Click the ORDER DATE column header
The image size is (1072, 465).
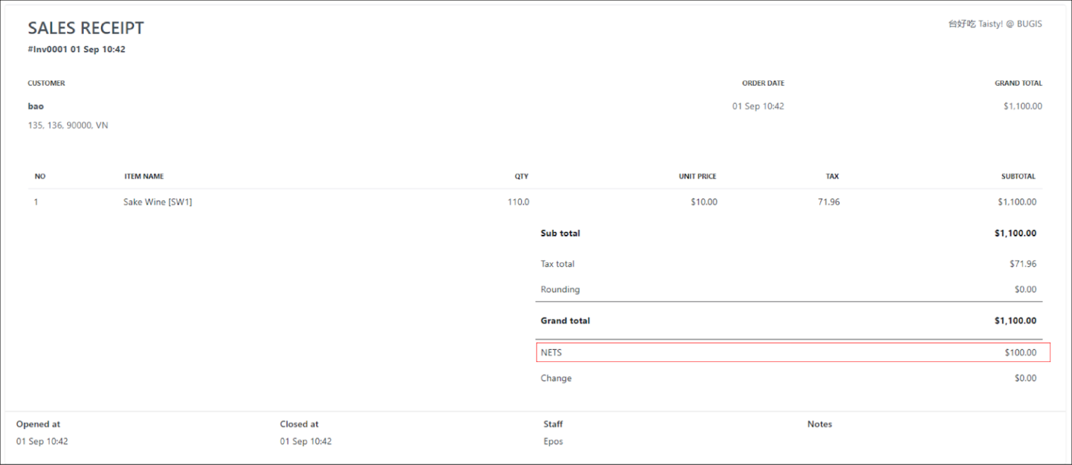763,83
